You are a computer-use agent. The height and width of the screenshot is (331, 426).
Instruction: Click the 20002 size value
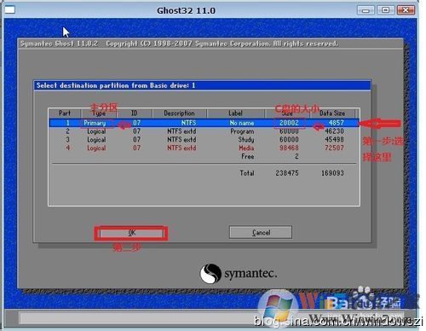tap(289, 123)
